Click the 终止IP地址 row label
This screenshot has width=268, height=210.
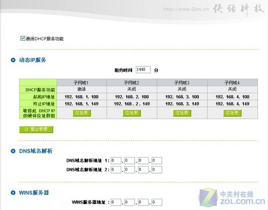pyautogui.click(x=44, y=104)
